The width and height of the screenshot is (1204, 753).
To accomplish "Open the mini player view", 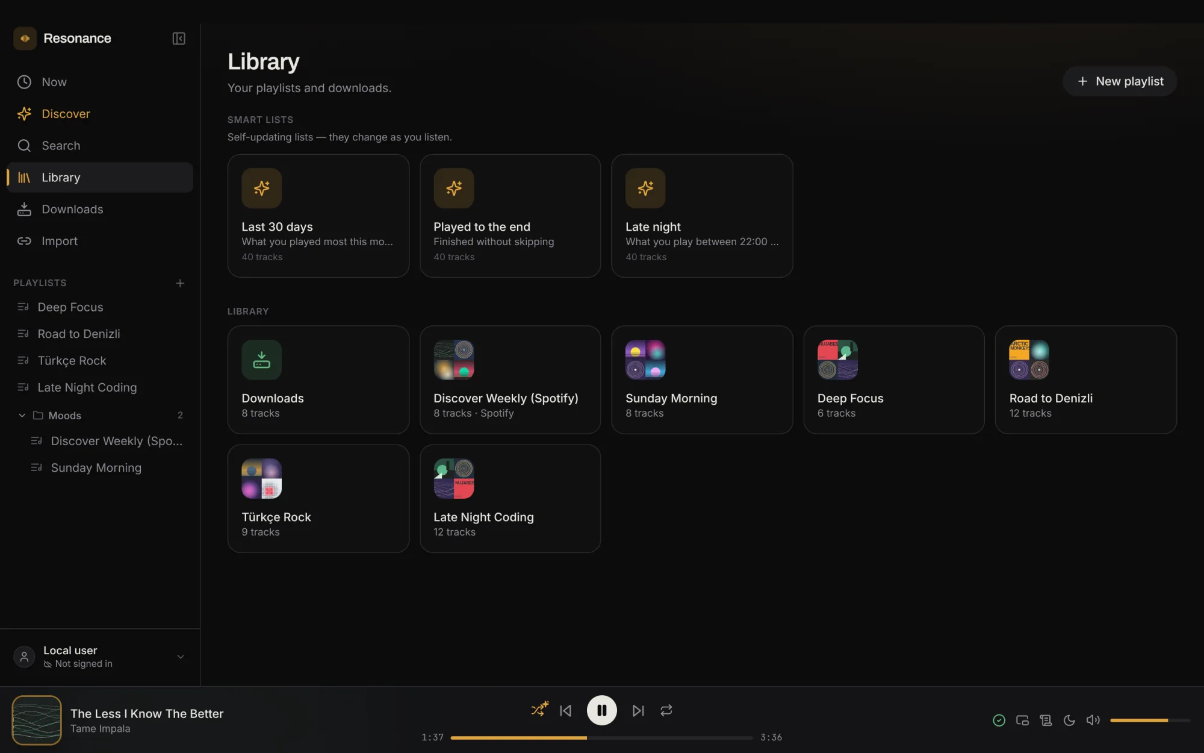I will [x=1022, y=720].
